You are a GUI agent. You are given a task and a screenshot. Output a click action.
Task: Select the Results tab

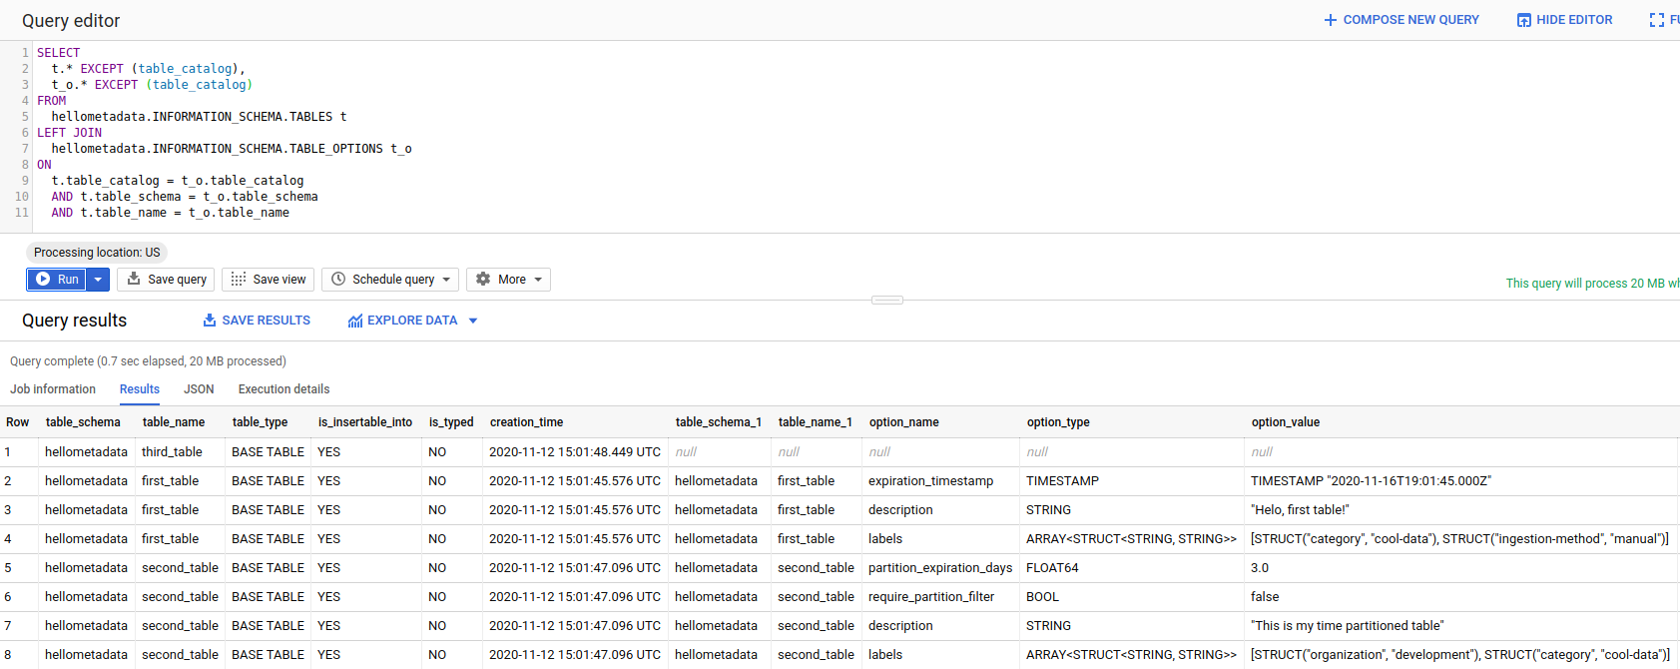(x=140, y=389)
